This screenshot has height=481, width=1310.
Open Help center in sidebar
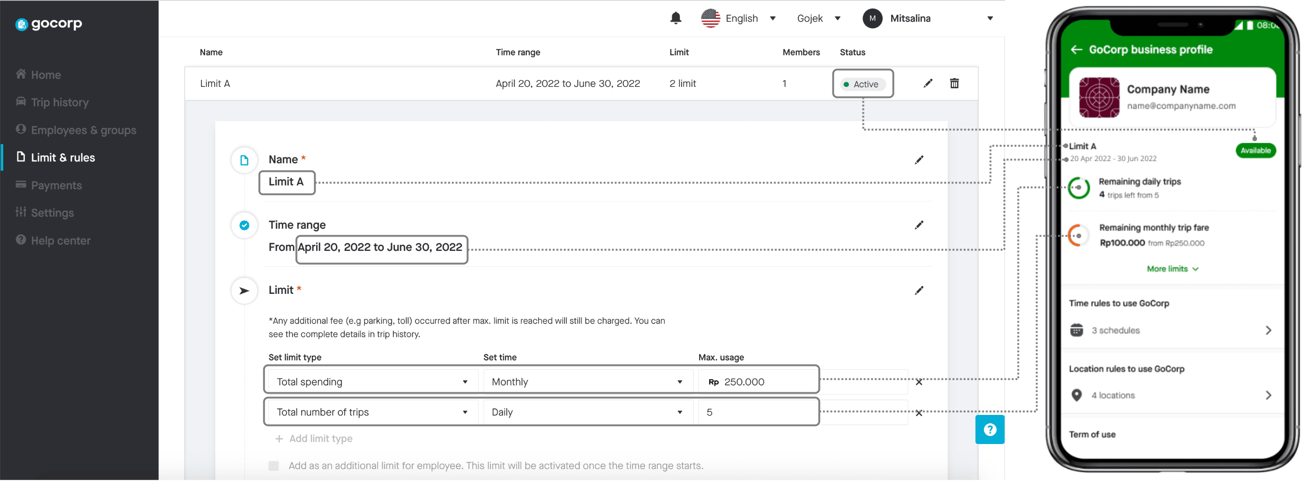(53, 241)
